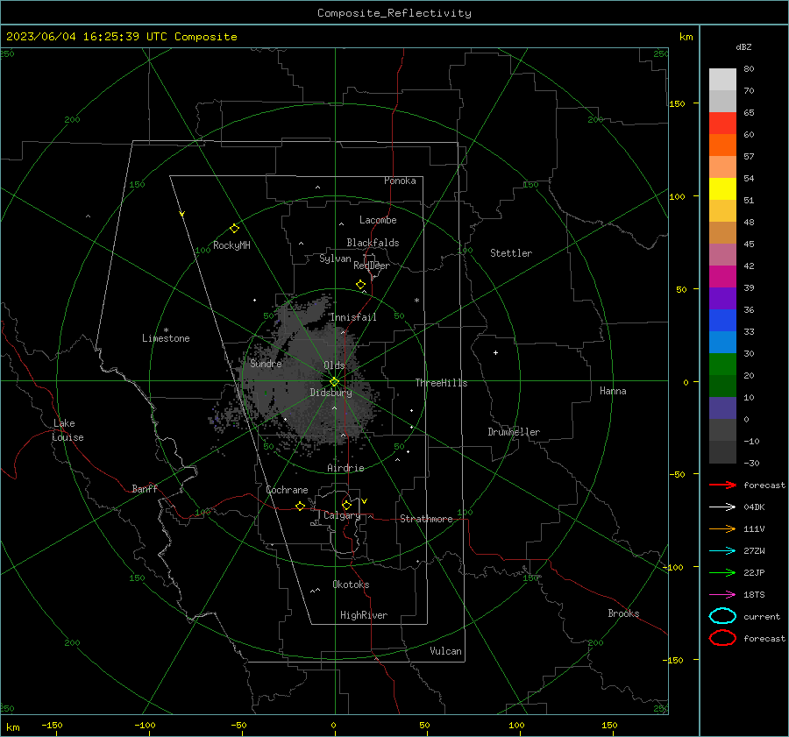
Task: Click yellow diamond at radar center near Olds
Action: (x=334, y=382)
